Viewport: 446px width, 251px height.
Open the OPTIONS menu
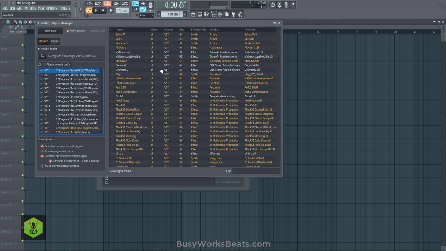click(52, 8)
